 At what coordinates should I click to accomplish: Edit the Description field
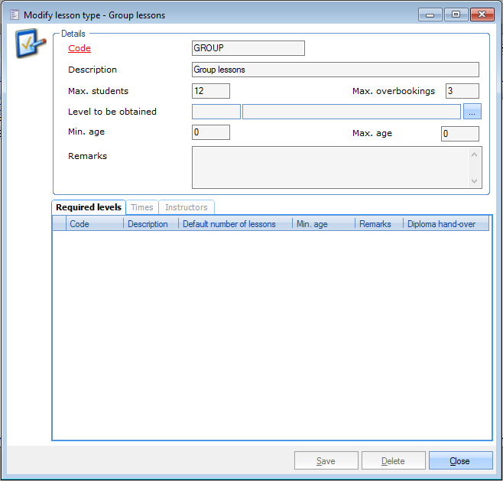pos(335,70)
